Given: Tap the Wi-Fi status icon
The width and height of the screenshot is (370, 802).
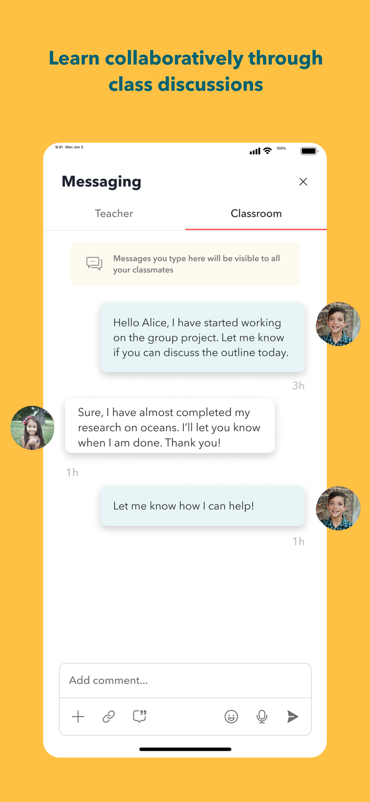Looking at the screenshot, I should (x=267, y=151).
